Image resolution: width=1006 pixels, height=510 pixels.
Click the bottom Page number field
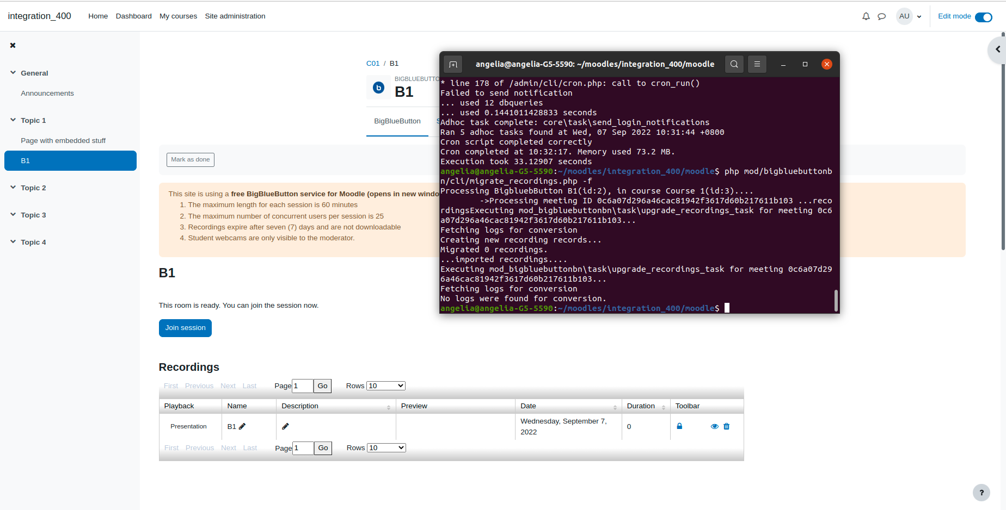coord(303,448)
